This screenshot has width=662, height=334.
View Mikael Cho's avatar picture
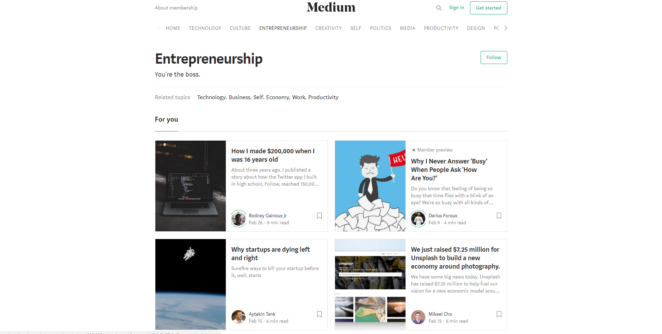(418, 317)
